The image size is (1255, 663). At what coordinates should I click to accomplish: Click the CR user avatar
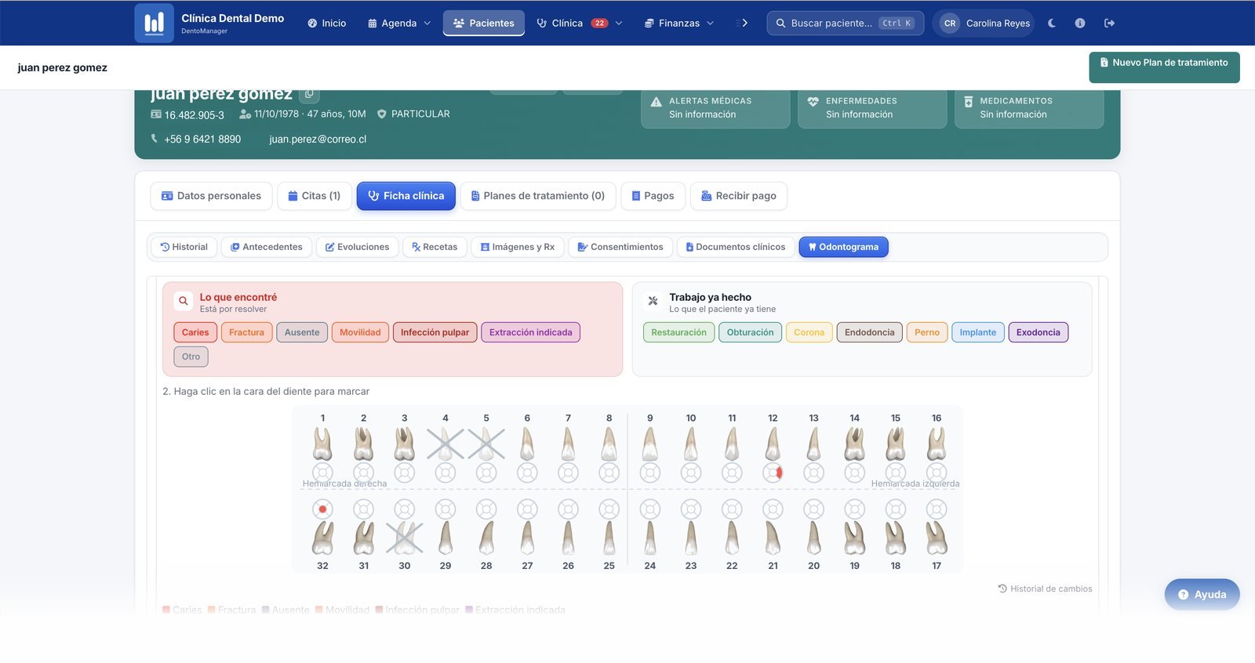[x=950, y=24]
